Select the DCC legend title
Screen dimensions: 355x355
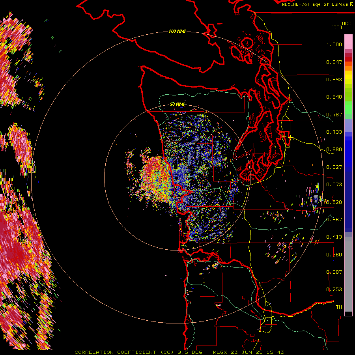[346, 24]
